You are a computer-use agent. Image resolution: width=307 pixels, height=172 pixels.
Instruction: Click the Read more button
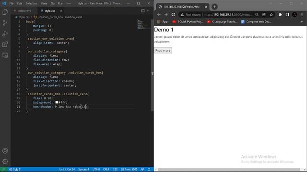pyautogui.click(x=163, y=50)
